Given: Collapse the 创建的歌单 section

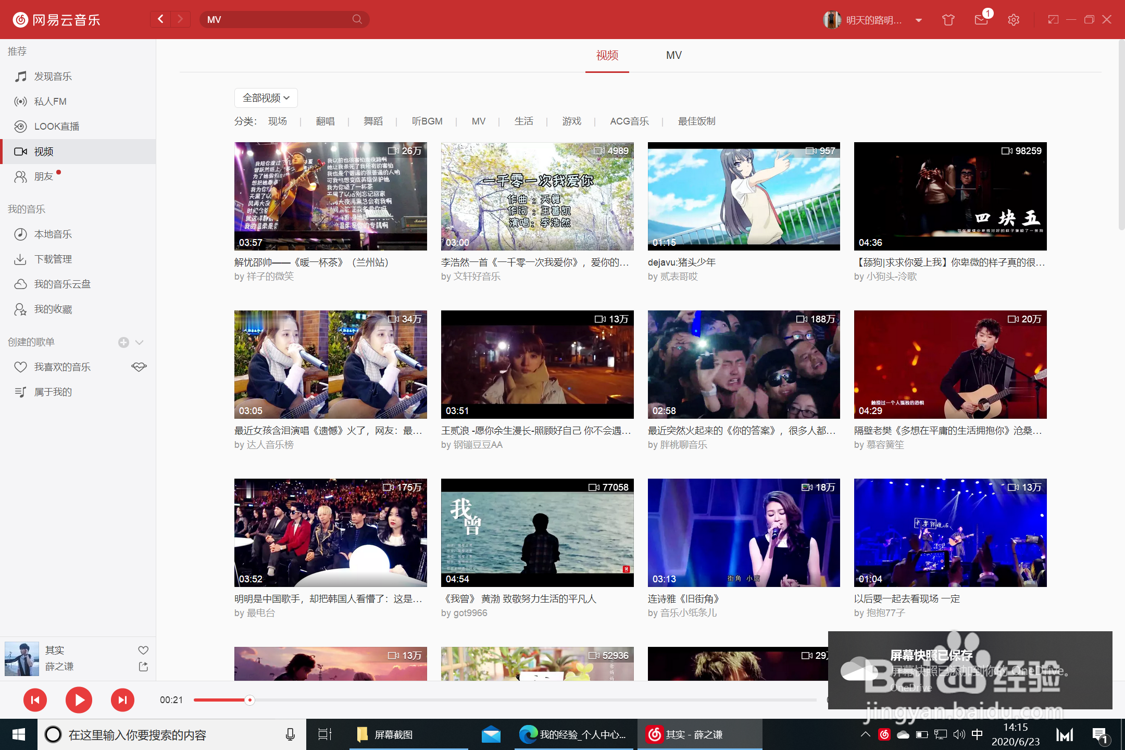Looking at the screenshot, I should tap(139, 342).
